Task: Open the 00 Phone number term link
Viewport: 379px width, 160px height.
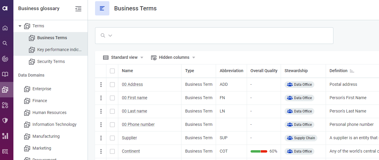Action: coord(138,125)
